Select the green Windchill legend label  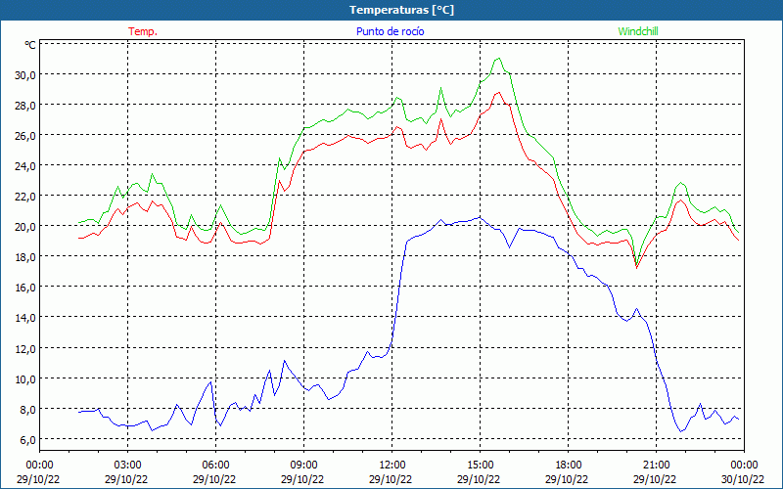point(638,31)
